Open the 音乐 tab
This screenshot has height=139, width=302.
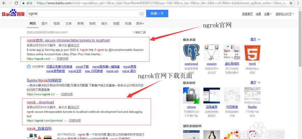click(x=104, y=24)
